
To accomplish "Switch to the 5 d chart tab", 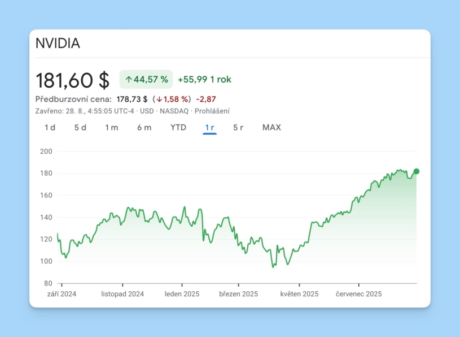I will point(80,127).
